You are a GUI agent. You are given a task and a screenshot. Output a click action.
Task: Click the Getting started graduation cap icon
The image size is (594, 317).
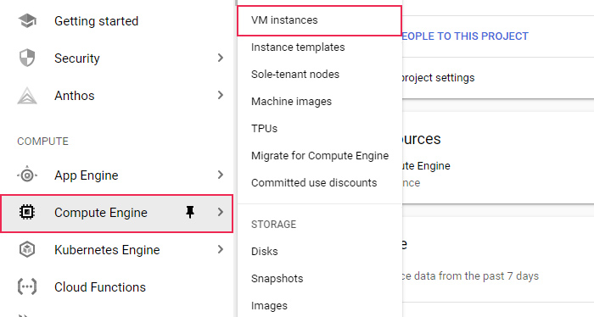tap(27, 21)
